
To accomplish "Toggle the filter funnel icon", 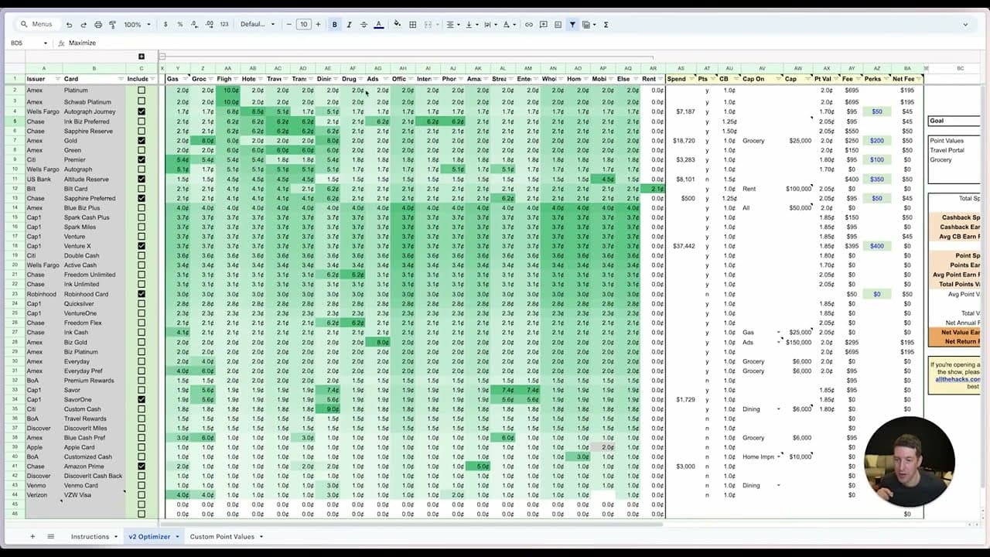I will (572, 25).
